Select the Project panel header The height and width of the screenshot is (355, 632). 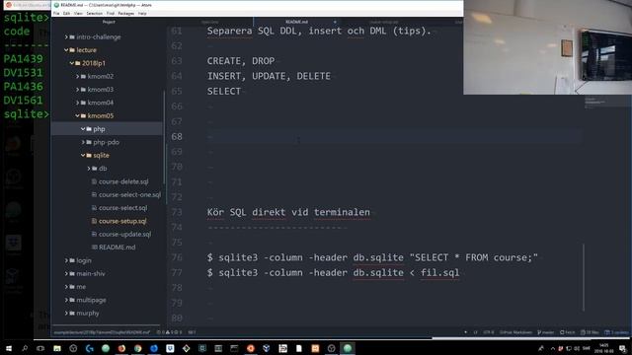[109, 22]
